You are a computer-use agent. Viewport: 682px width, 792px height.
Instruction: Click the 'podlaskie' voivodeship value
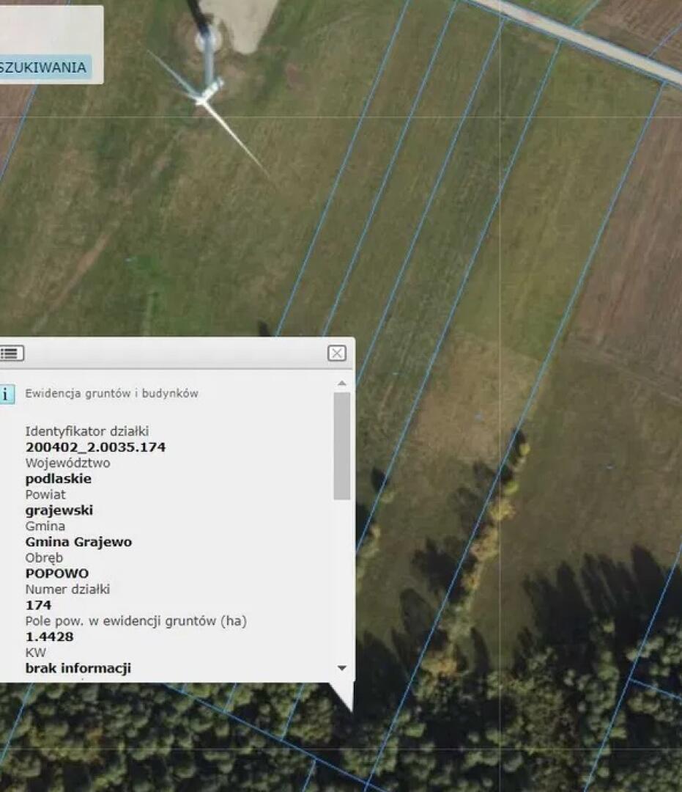pos(59,479)
